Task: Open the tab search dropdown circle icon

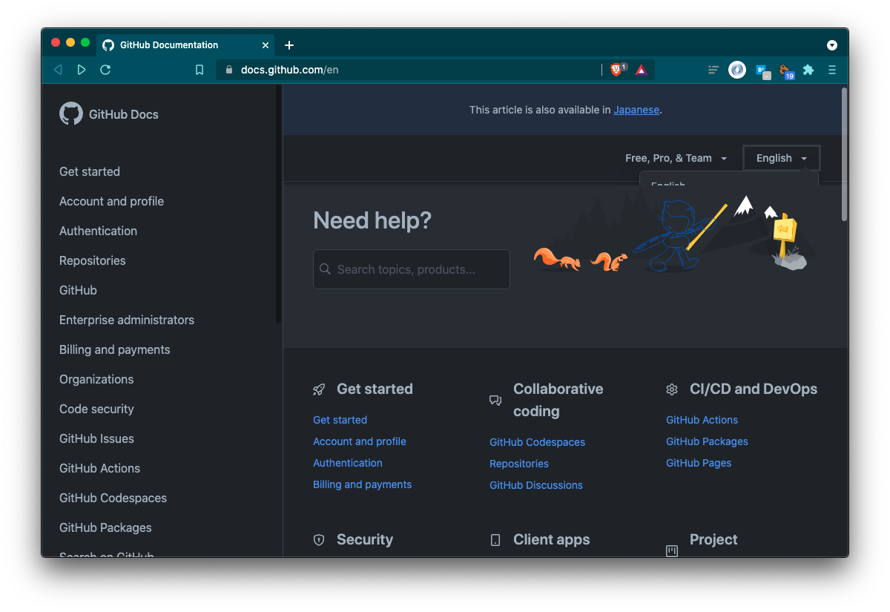Action: [832, 45]
